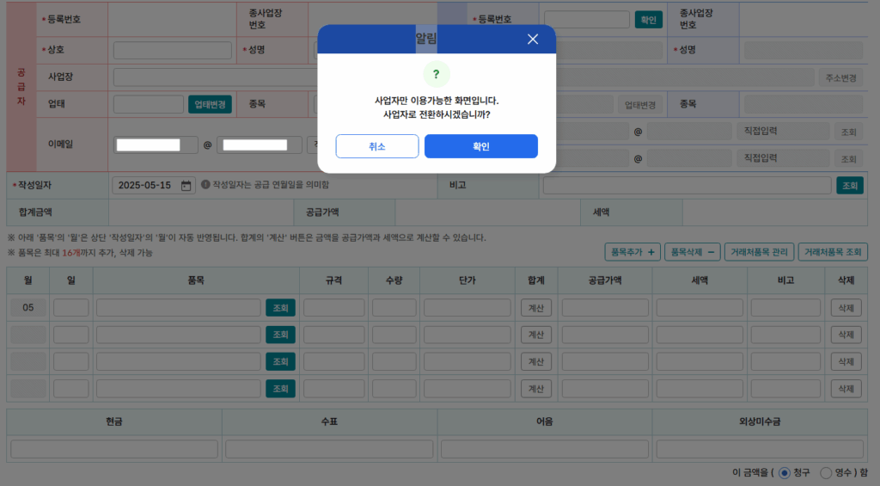This screenshot has height=486, width=880.
Task: Open 거래처품목 관리
Action: point(760,252)
